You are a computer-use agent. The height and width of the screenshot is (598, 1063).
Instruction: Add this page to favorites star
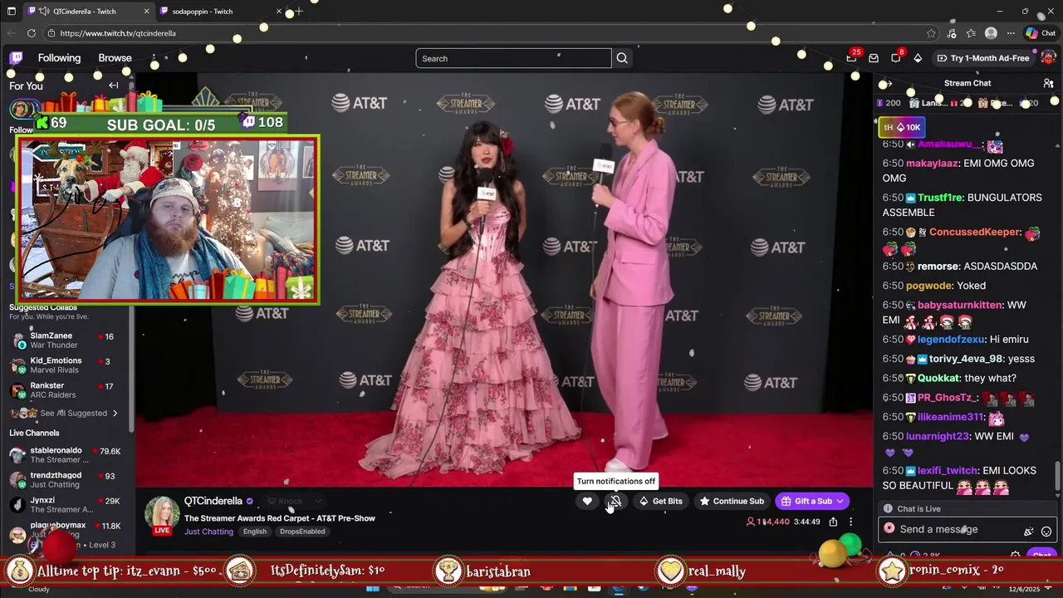point(931,33)
